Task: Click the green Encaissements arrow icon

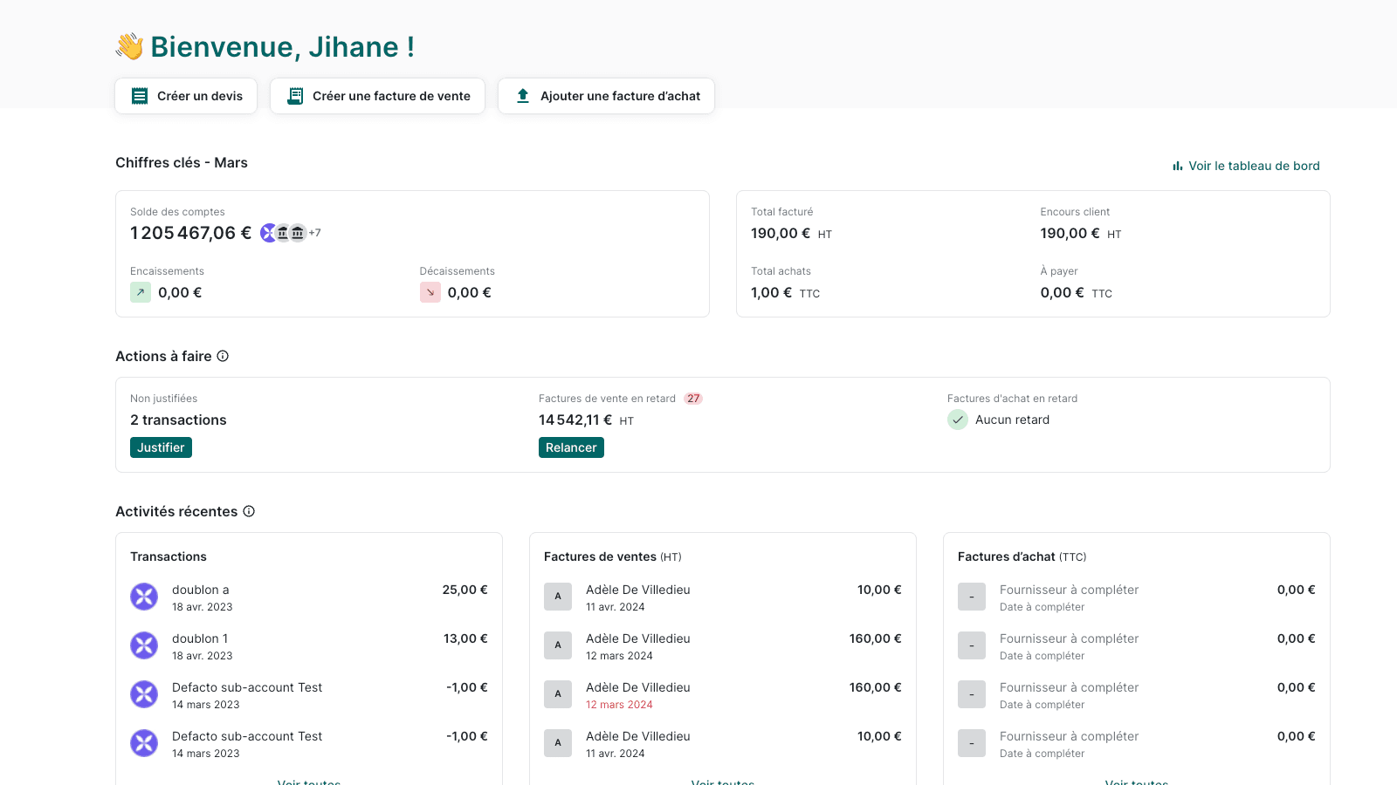Action: [141, 292]
